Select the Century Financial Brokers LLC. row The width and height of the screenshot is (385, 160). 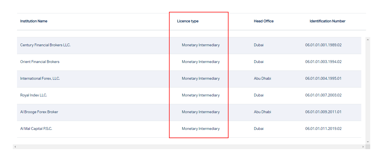[x=45, y=45]
